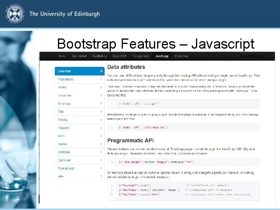Click the chevron on the Tooltip row
This screenshot has width=280, height=210.
(101, 120)
